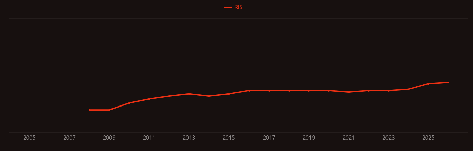Click the 2009 x-axis label

(109, 138)
